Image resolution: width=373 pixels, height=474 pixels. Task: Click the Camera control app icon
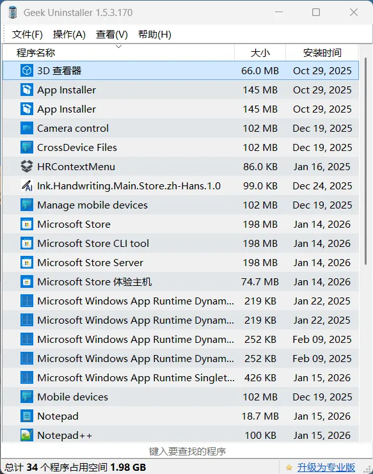(x=27, y=128)
